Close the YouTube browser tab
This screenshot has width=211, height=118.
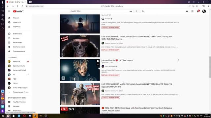pyautogui.click(x=26, y=2)
